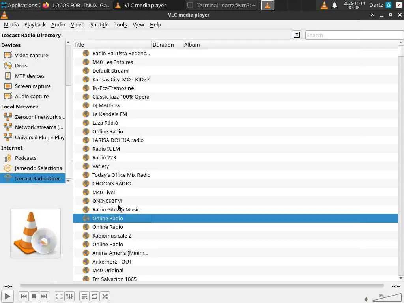Open Zeroconf network services
Viewport: 404px width, 303px height.
(x=33, y=117)
